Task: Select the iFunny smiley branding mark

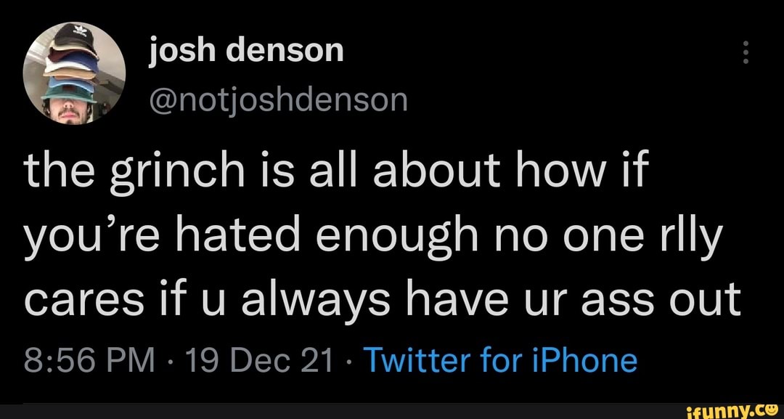Action: click(x=773, y=411)
